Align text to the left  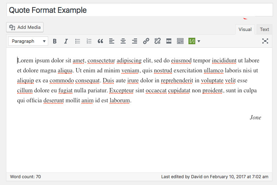coord(112,41)
